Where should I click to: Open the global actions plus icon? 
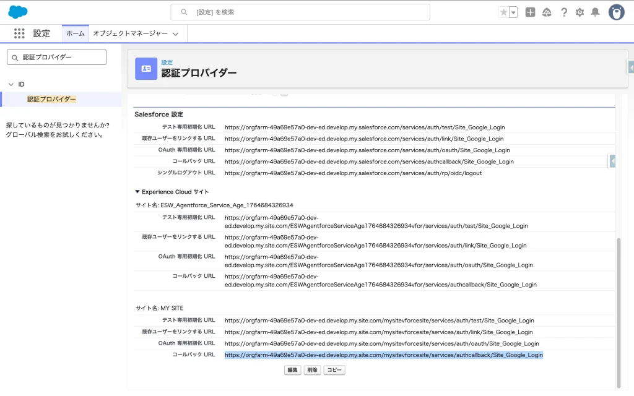coord(530,12)
